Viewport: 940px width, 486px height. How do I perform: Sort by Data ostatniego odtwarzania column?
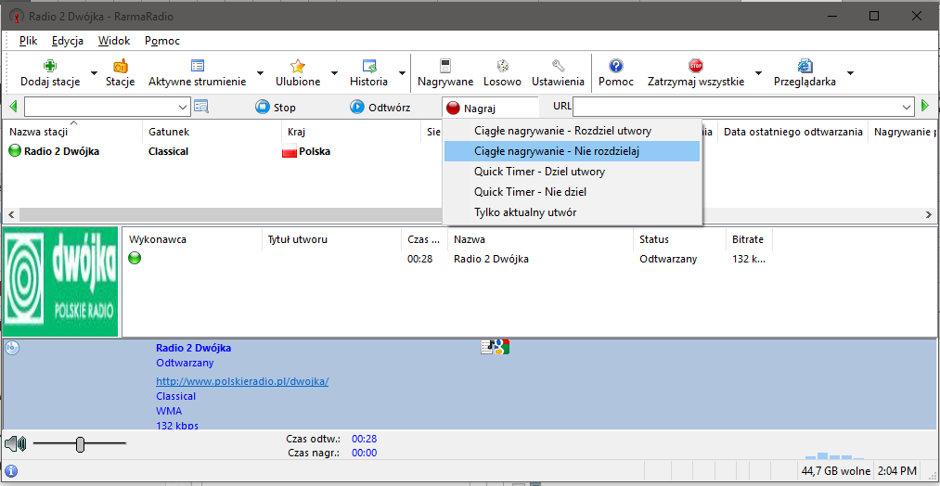point(793,131)
